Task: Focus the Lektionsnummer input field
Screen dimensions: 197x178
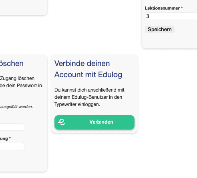Action: click(171, 16)
